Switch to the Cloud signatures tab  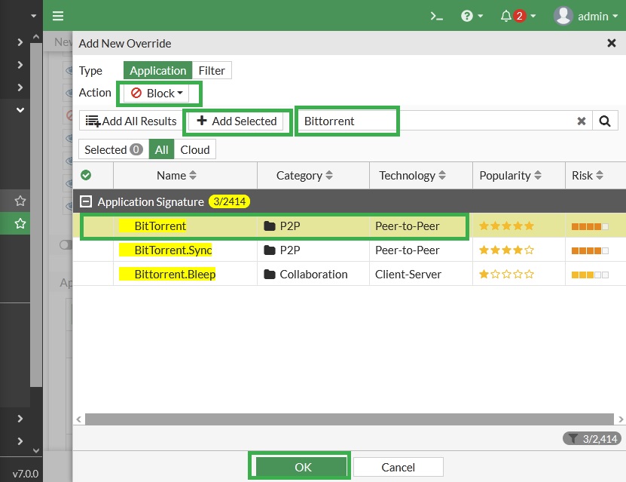point(195,149)
